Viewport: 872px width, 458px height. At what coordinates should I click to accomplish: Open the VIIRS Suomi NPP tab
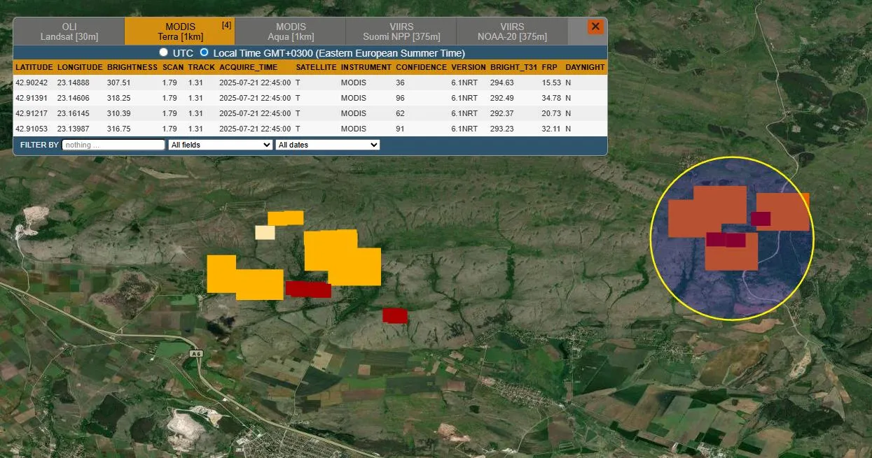(x=401, y=31)
